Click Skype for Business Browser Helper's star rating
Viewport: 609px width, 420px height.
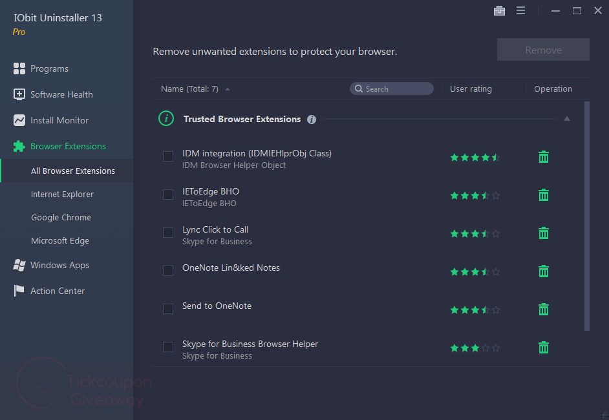(475, 348)
